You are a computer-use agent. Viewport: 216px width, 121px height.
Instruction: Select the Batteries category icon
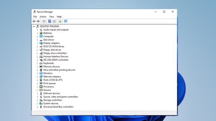coord(41,33)
